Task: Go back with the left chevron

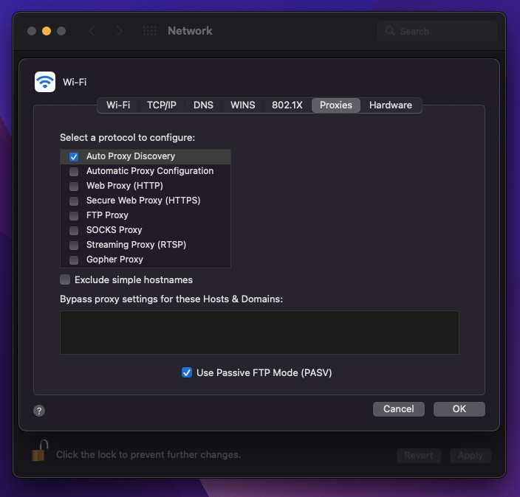Action: pos(92,31)
